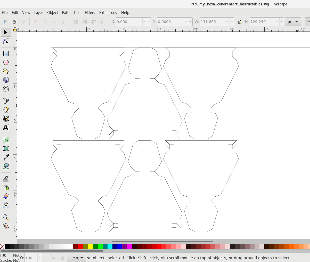Choose the Pencil freehand tool
This screenshot has width=310, height=262.
(6, 110)
